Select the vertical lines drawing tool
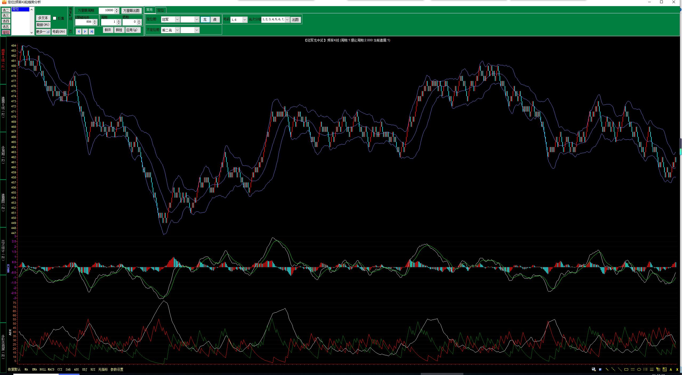The height and width of the screenshot is (375, 682). tap(645, 369)
